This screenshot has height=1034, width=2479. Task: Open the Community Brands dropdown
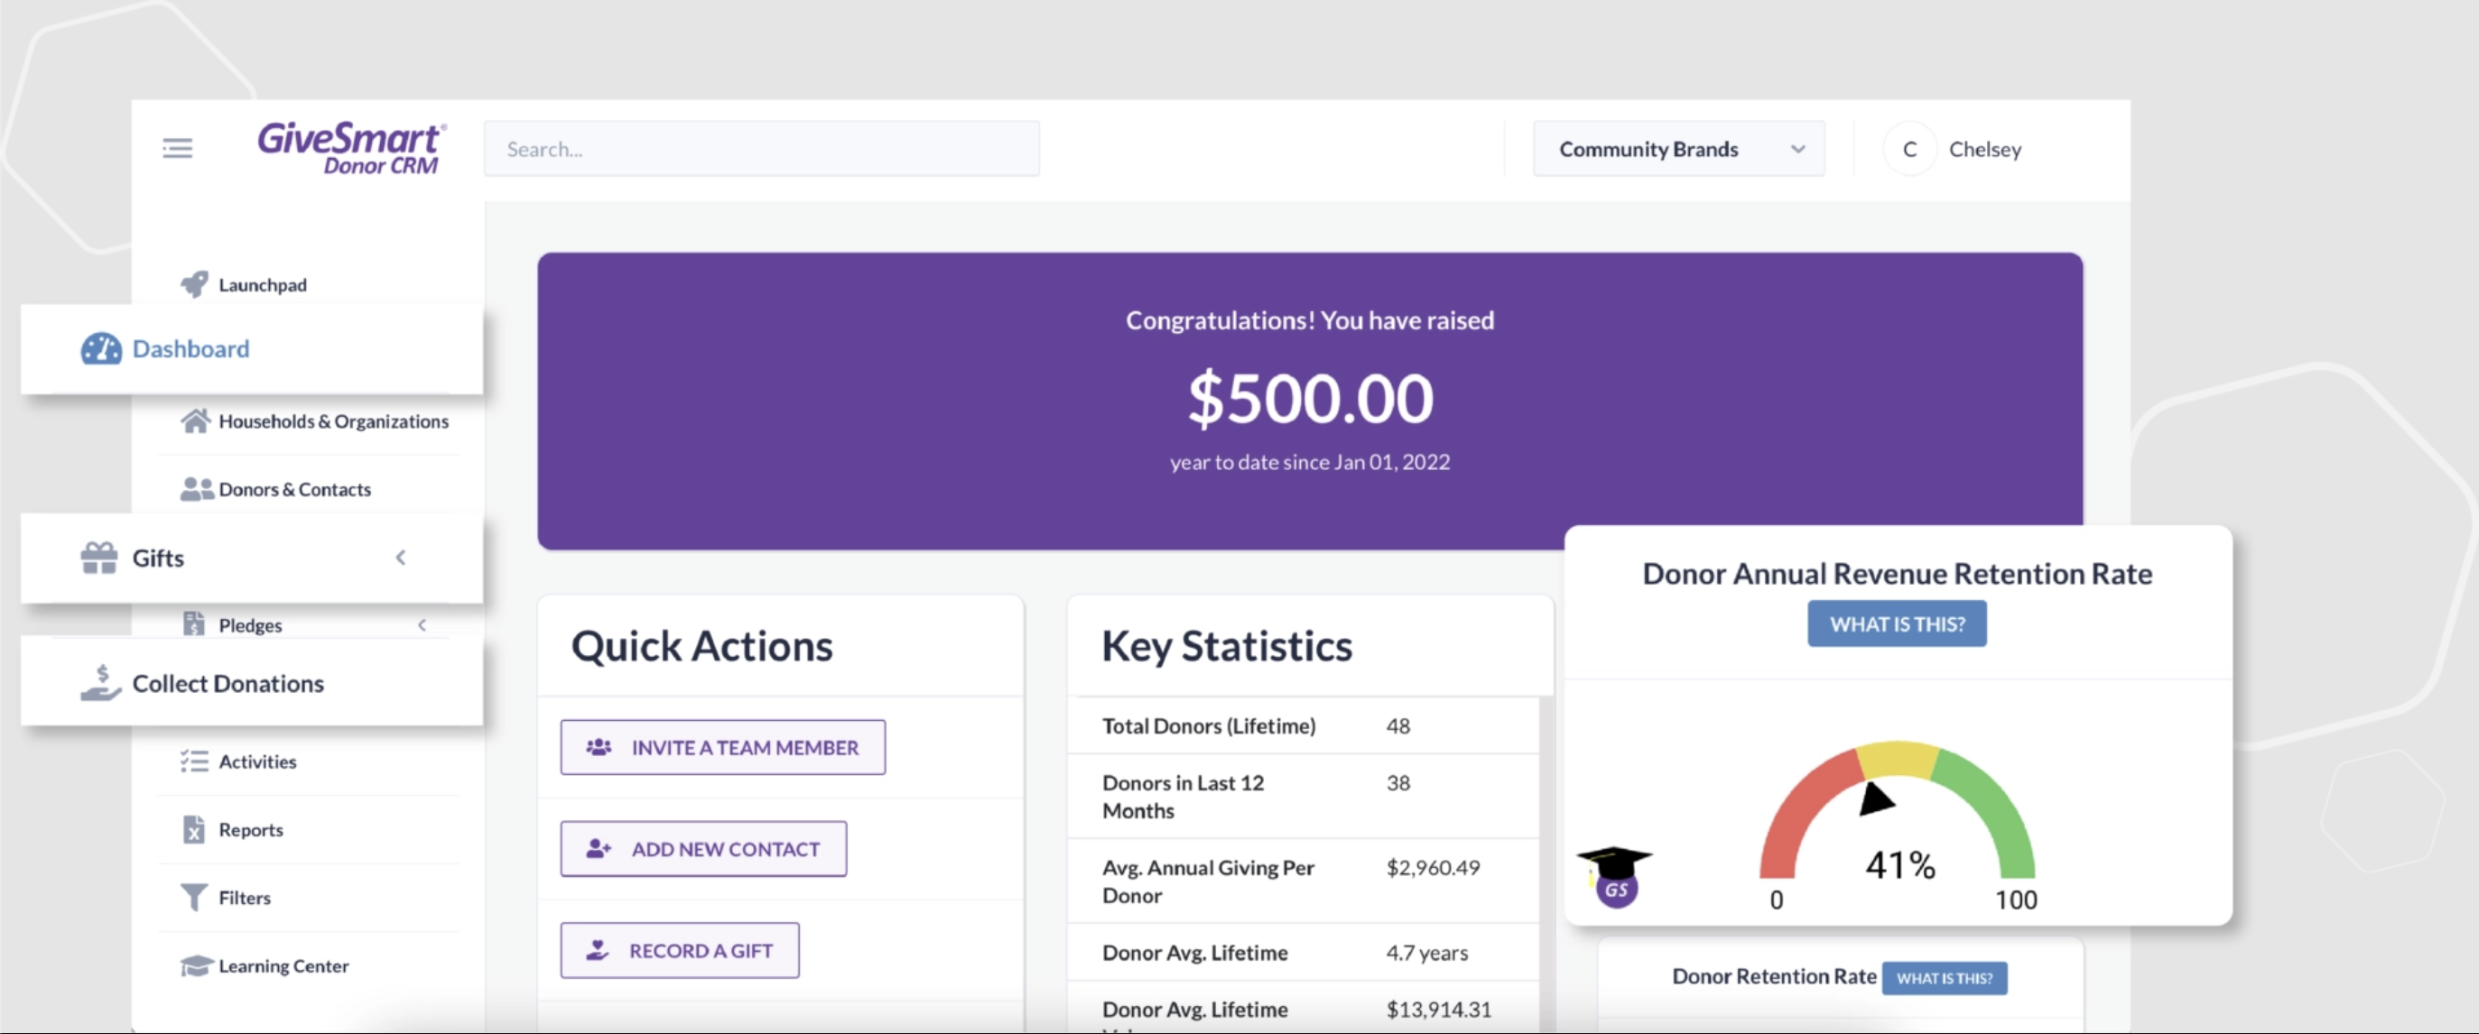pos(1678,149)
